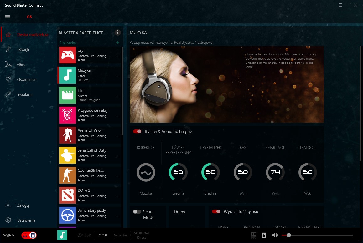This screenshot has height=243, width=363.
Task: Select the Film clapperboard profile
Action: pyautogui.click(x=67, y=95)
